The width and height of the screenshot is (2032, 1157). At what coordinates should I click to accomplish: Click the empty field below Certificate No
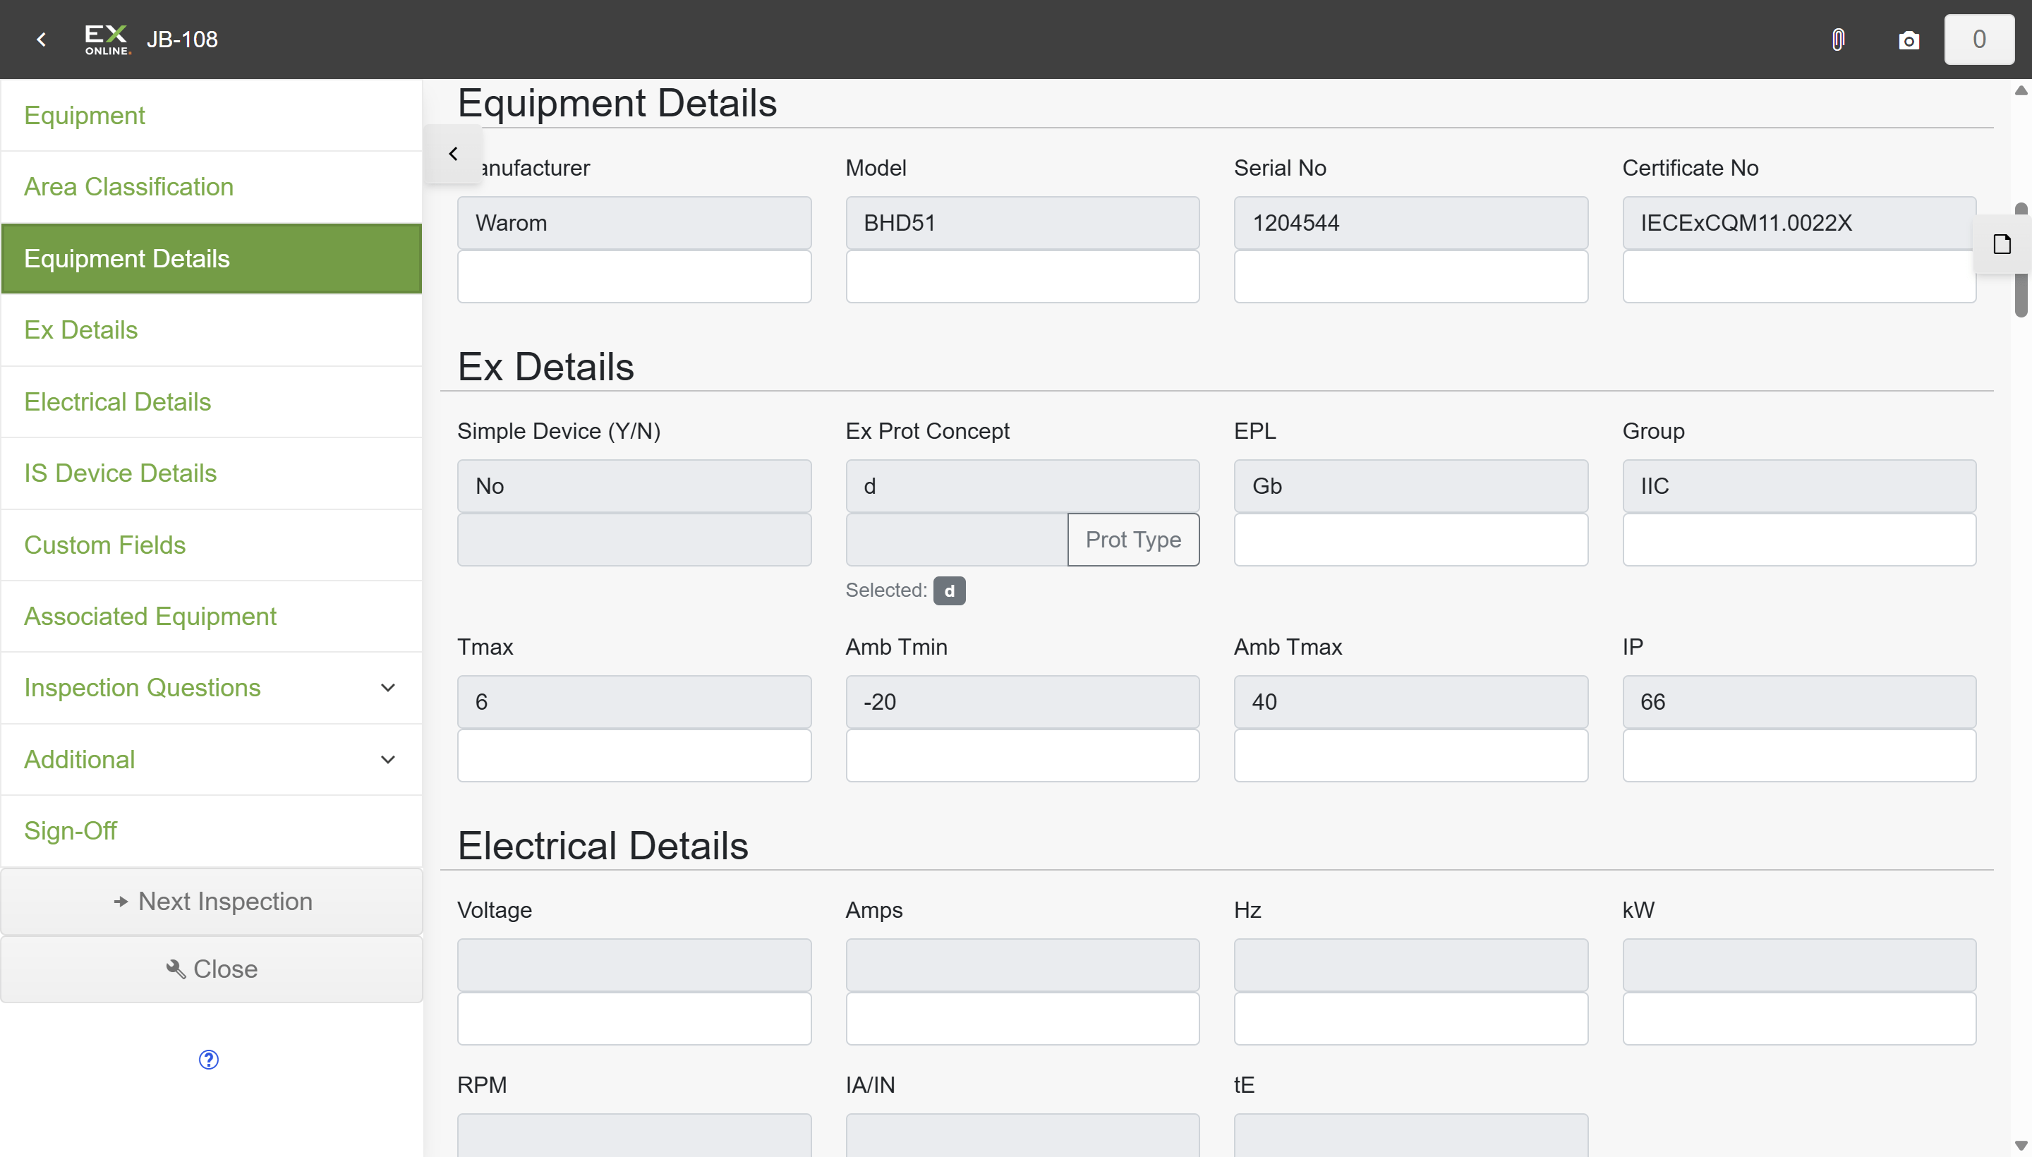coord(1799,277)
